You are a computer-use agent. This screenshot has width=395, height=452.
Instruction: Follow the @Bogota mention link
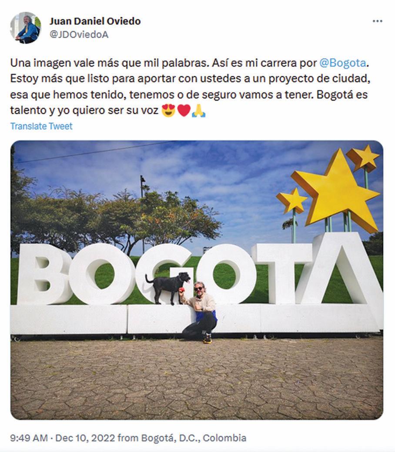point(343,63)
